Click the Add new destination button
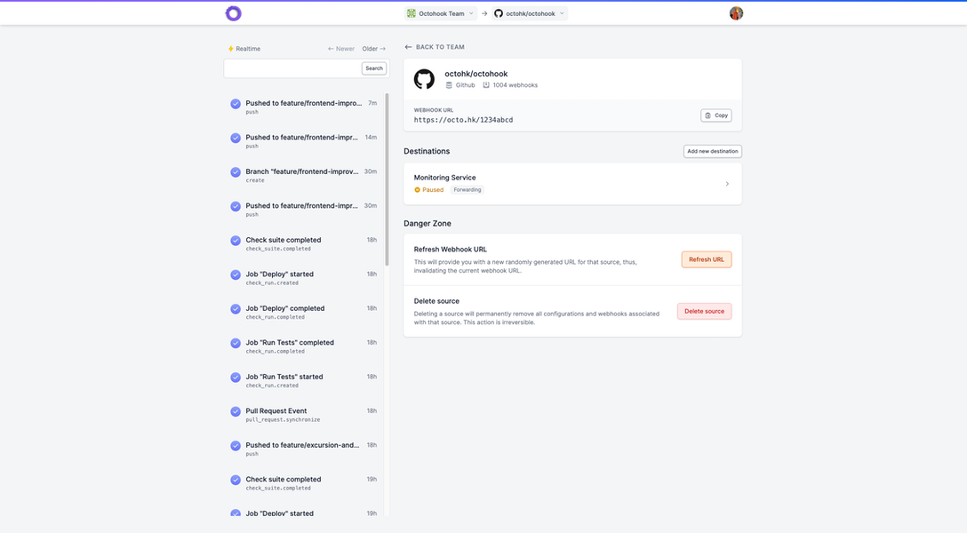The image size is (967, 533). (711, 150)
